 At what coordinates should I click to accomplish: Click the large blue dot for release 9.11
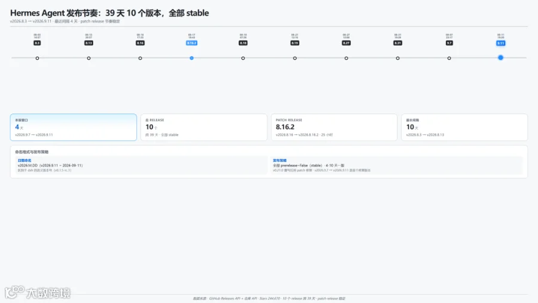[x=500, y=57]
